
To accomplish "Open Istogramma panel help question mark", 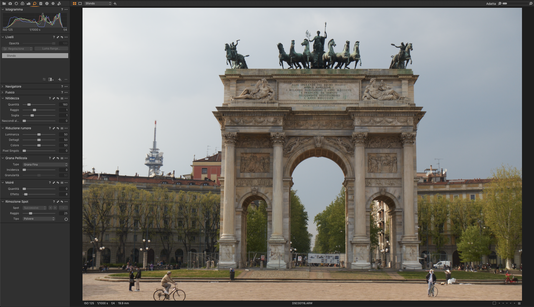I will pos(62,9).
